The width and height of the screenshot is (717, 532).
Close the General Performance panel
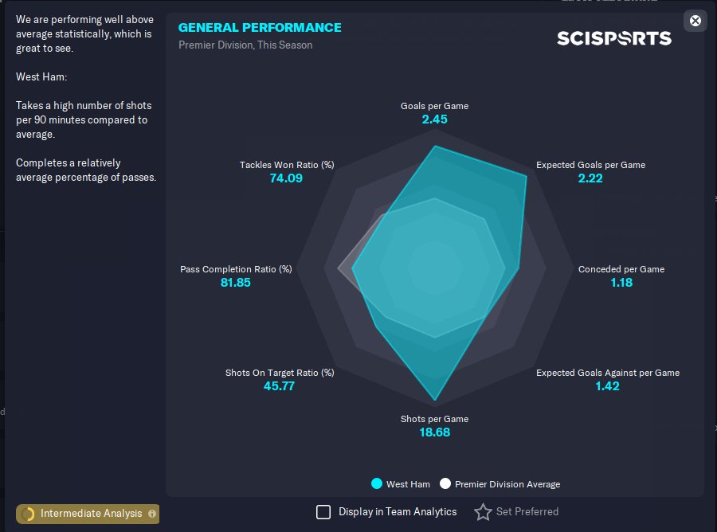695,21
